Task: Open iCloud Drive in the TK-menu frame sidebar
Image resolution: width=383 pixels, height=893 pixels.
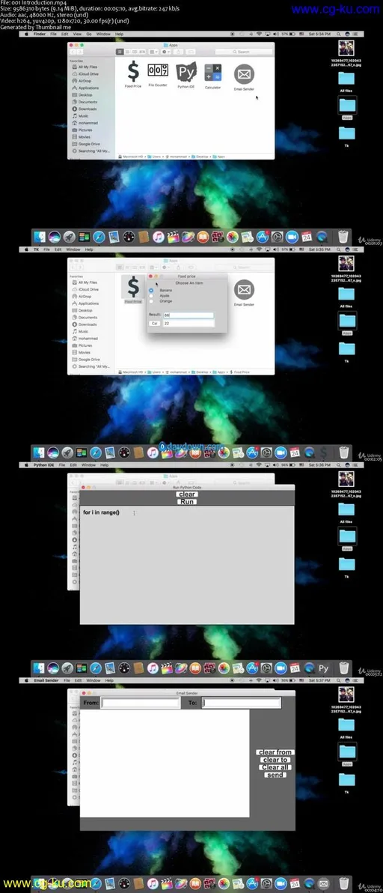Action: click(x=88, y=289)
